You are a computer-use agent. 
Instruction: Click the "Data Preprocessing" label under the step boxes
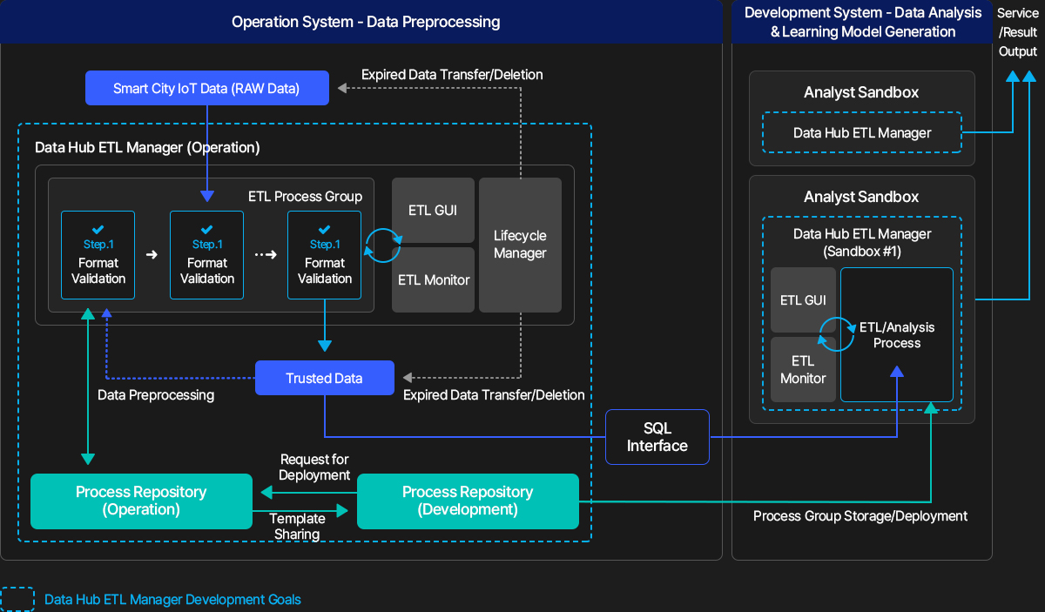[x=156, y=395]
